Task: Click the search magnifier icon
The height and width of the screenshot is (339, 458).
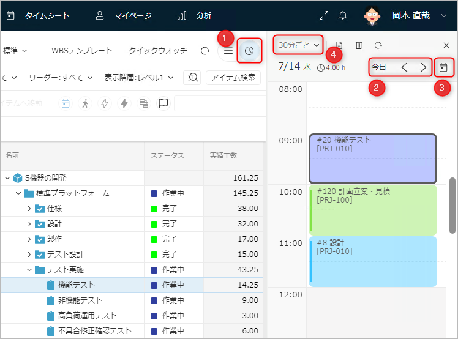Action: pos(193,77)
